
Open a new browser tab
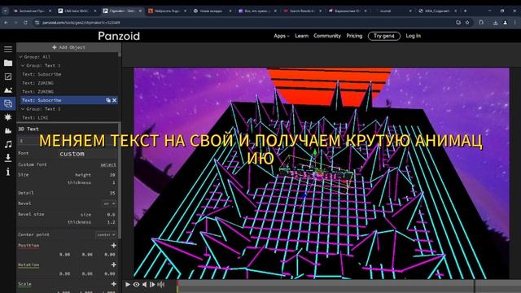pos(465,11)
